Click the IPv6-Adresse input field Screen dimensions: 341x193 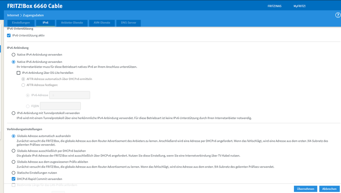click(x=70, y=95)
